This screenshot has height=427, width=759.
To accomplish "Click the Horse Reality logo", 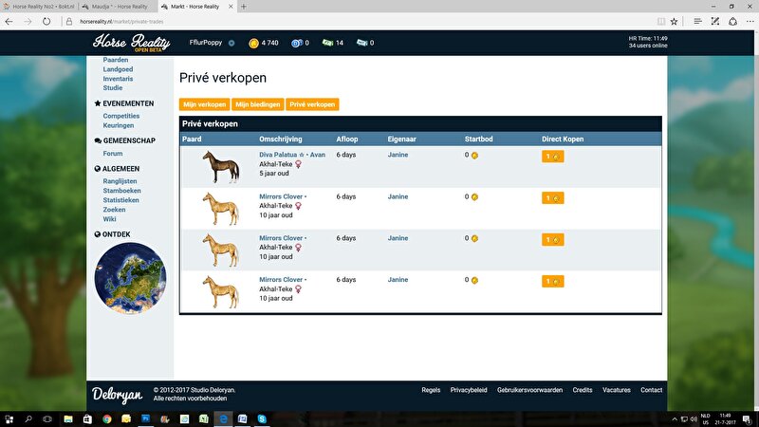I will (x=131, y=43).
